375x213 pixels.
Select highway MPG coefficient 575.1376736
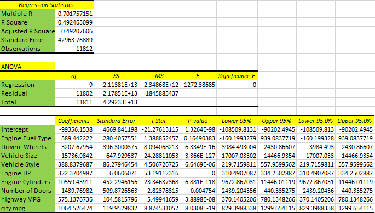coord(74,199)
